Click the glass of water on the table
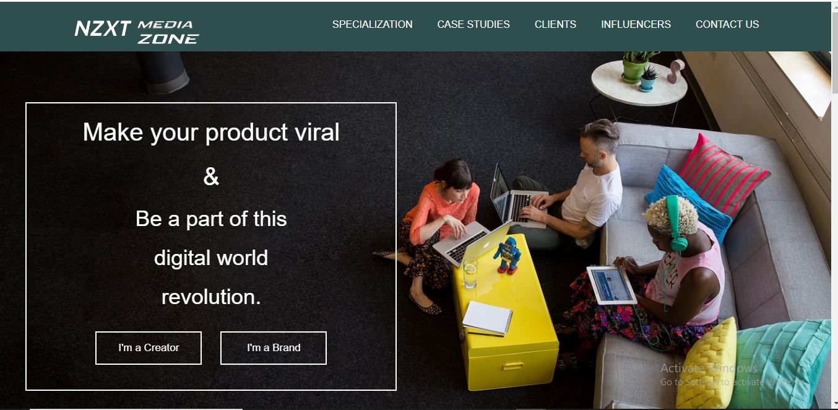Viewport: 838px width, 410px height. [x=470, y=273]
